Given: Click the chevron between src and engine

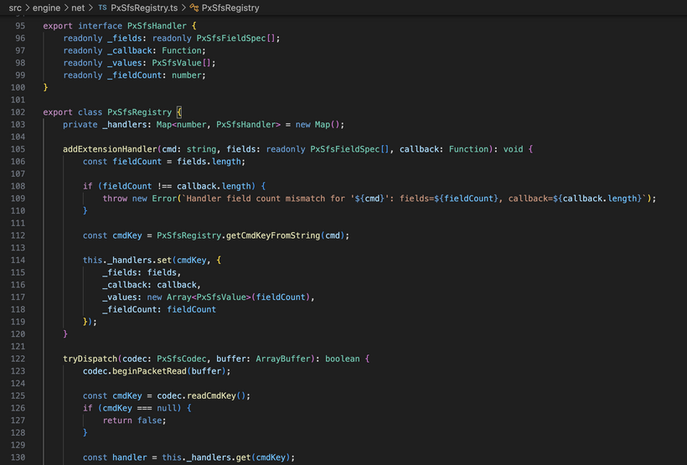Looking at the screenshot, I should [x=28, y=8].
